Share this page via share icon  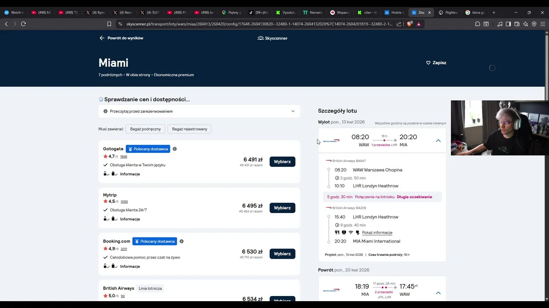399,24
